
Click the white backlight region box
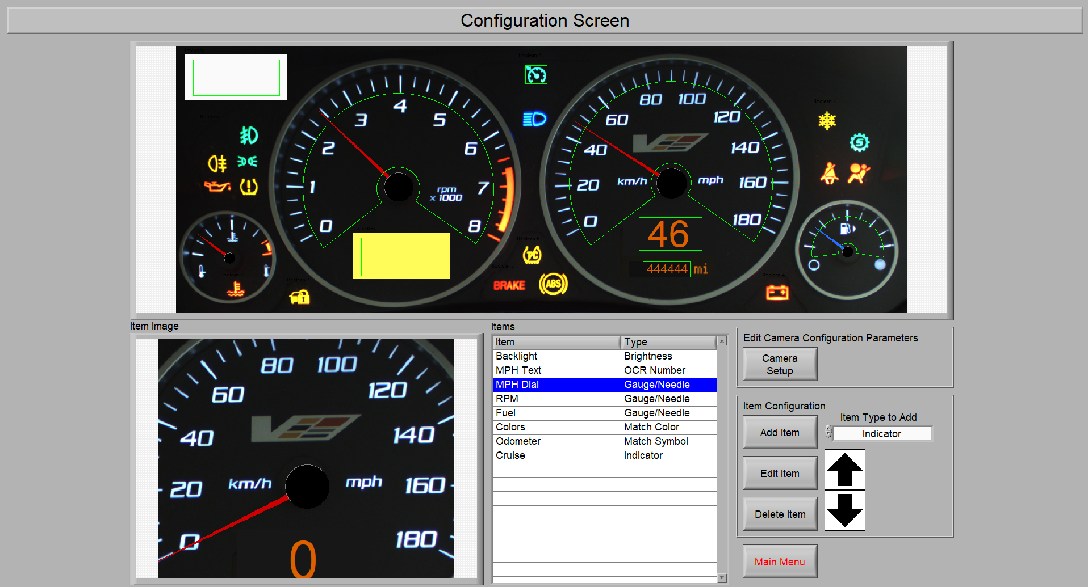[x=236, y=77]
